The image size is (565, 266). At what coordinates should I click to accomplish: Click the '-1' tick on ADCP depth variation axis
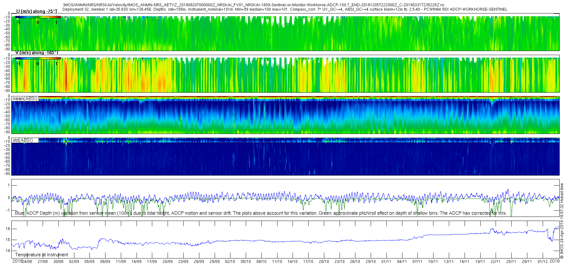8,210
